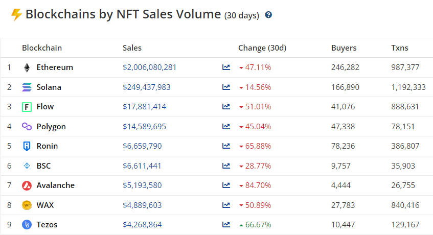This screenshot has width=433, height=235.
Task: Click the Ethereum sales amount $2,006,080,281
Action: coord(149,67)
